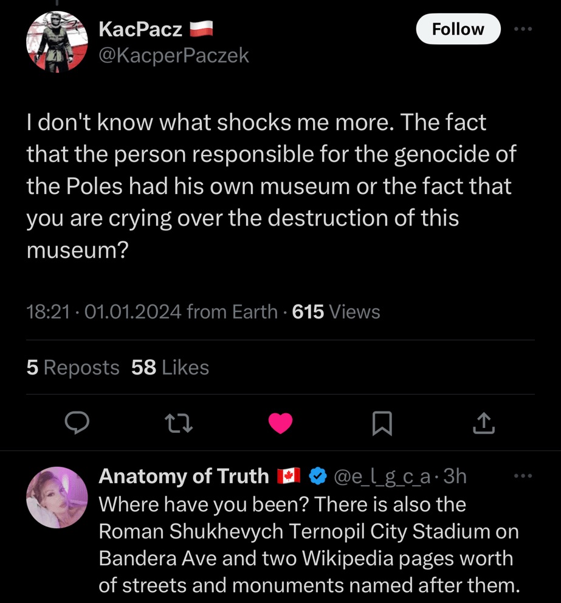Follow the KacPacz account
Viewport: 561px width, 603px height.
pyautogui.click(x=458, y=29)
